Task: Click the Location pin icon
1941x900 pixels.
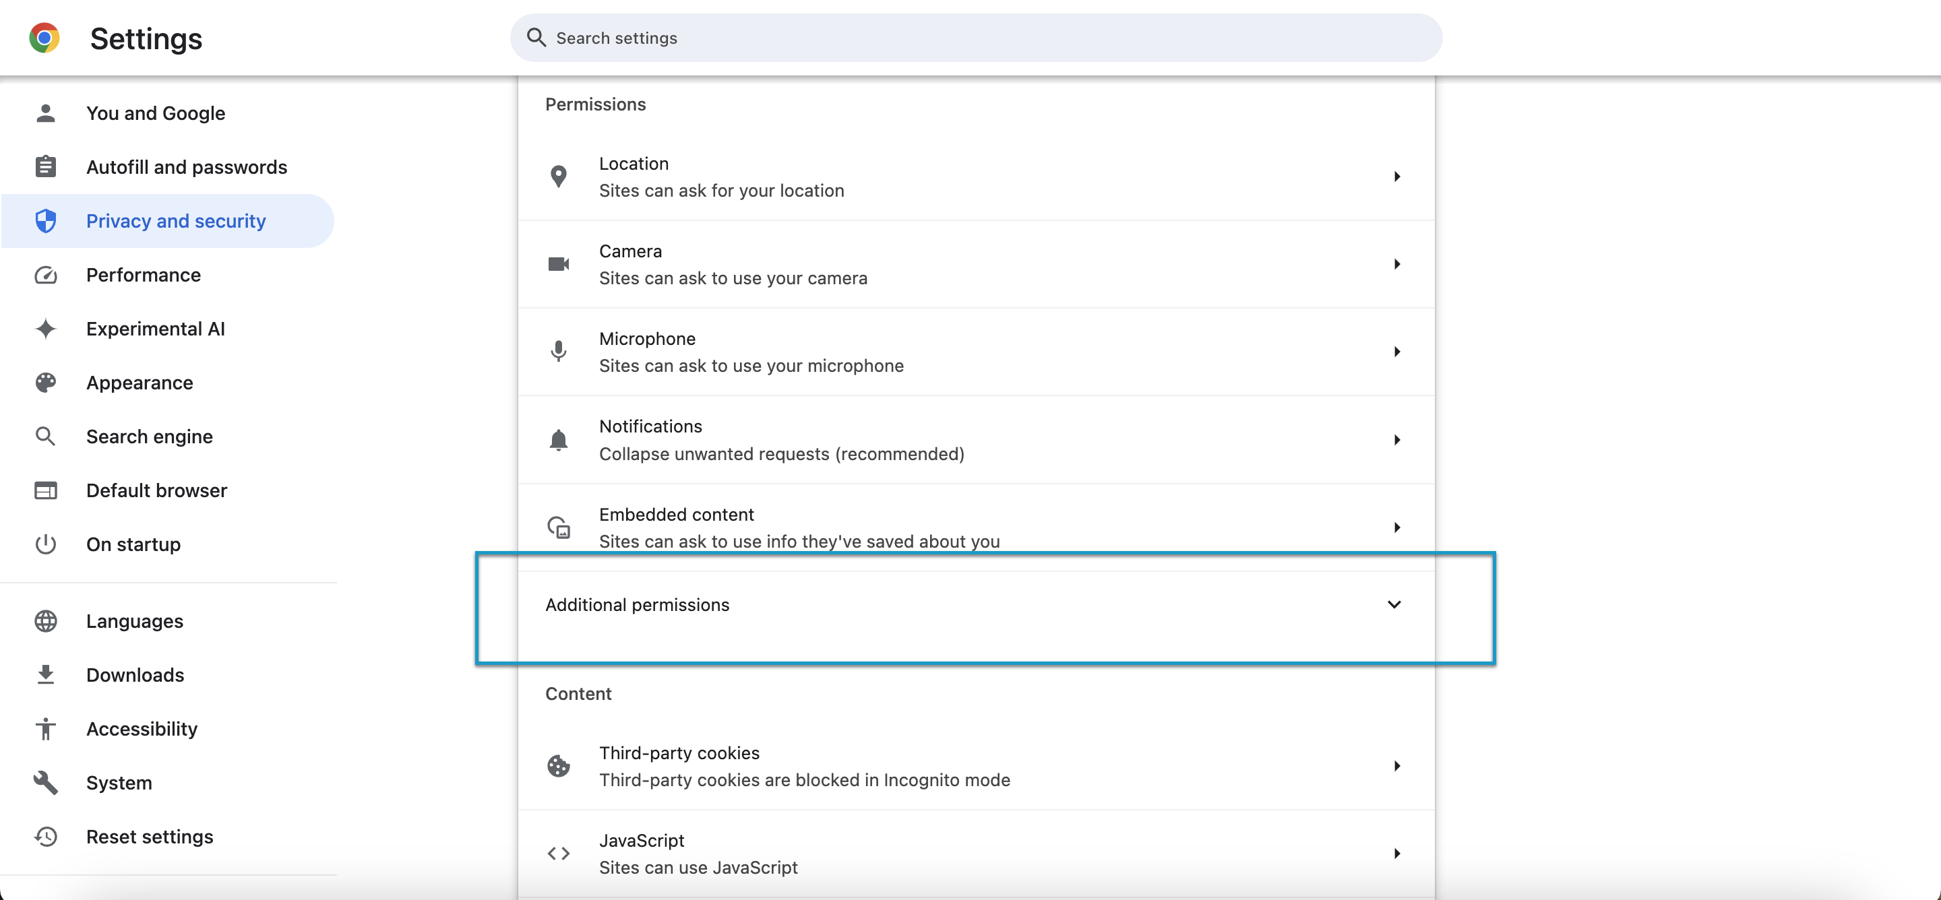Action: tap(558, 176)
